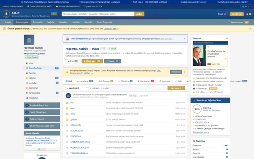Screen dimensions: 254x159
Task: Click the commit hash d4f7e2a
Action: tap(133, 96)
